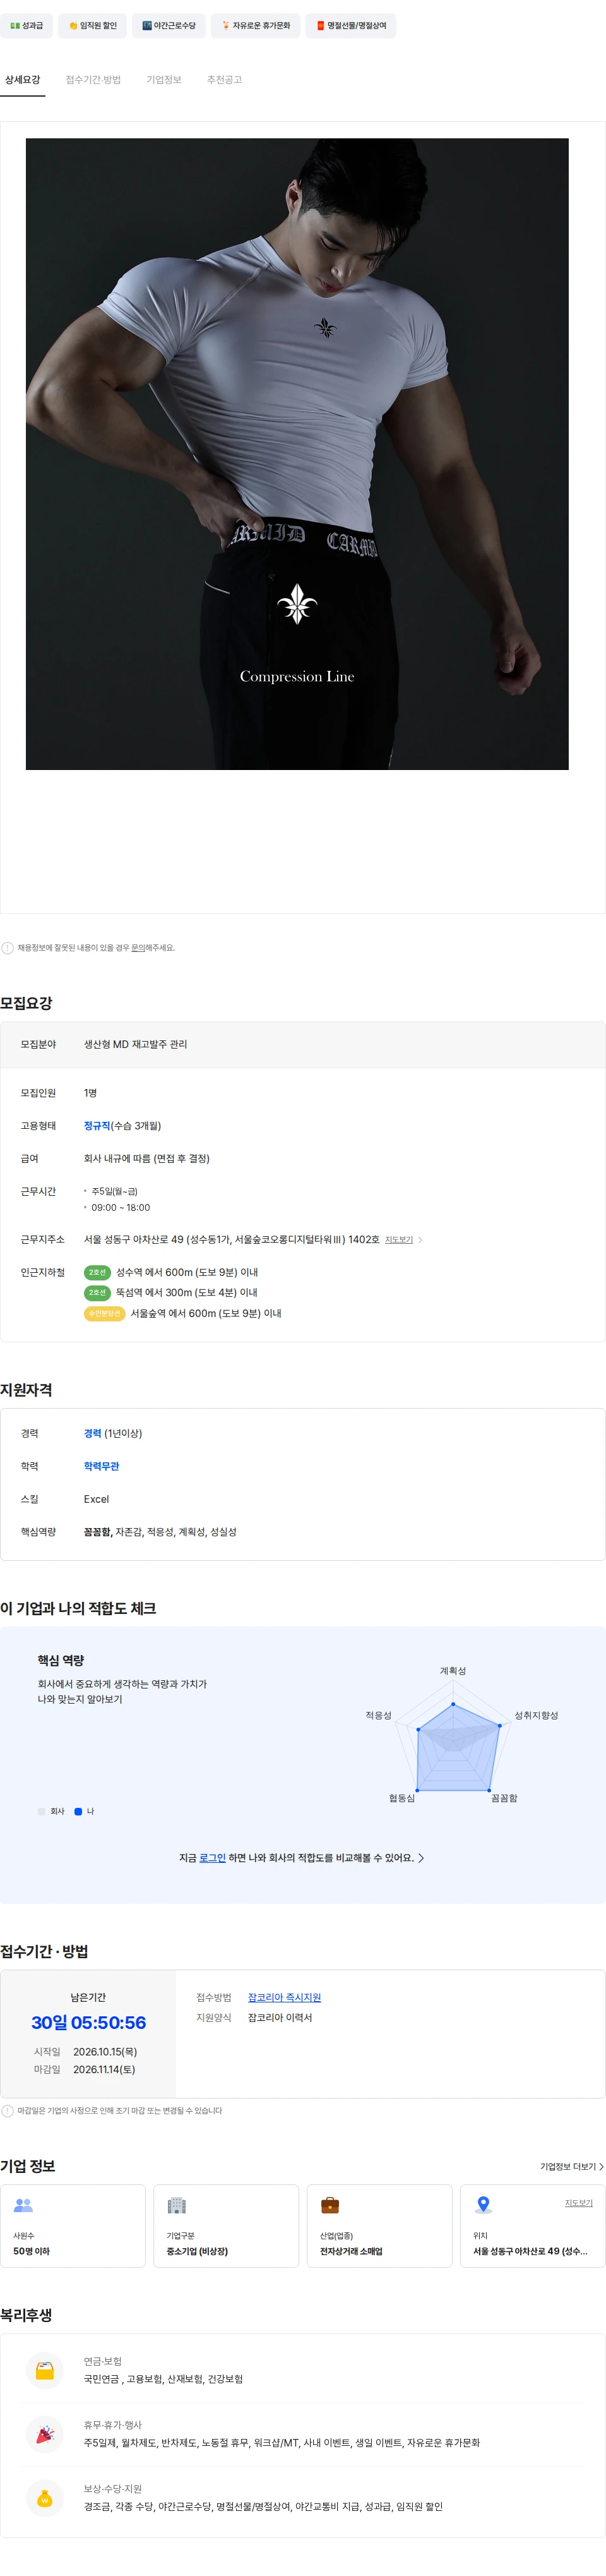The width and height of the screenshot is (606, 2576).
Task: Click the 보상·수당·지원 money bag icon
Action: (x=45, y=2499)
